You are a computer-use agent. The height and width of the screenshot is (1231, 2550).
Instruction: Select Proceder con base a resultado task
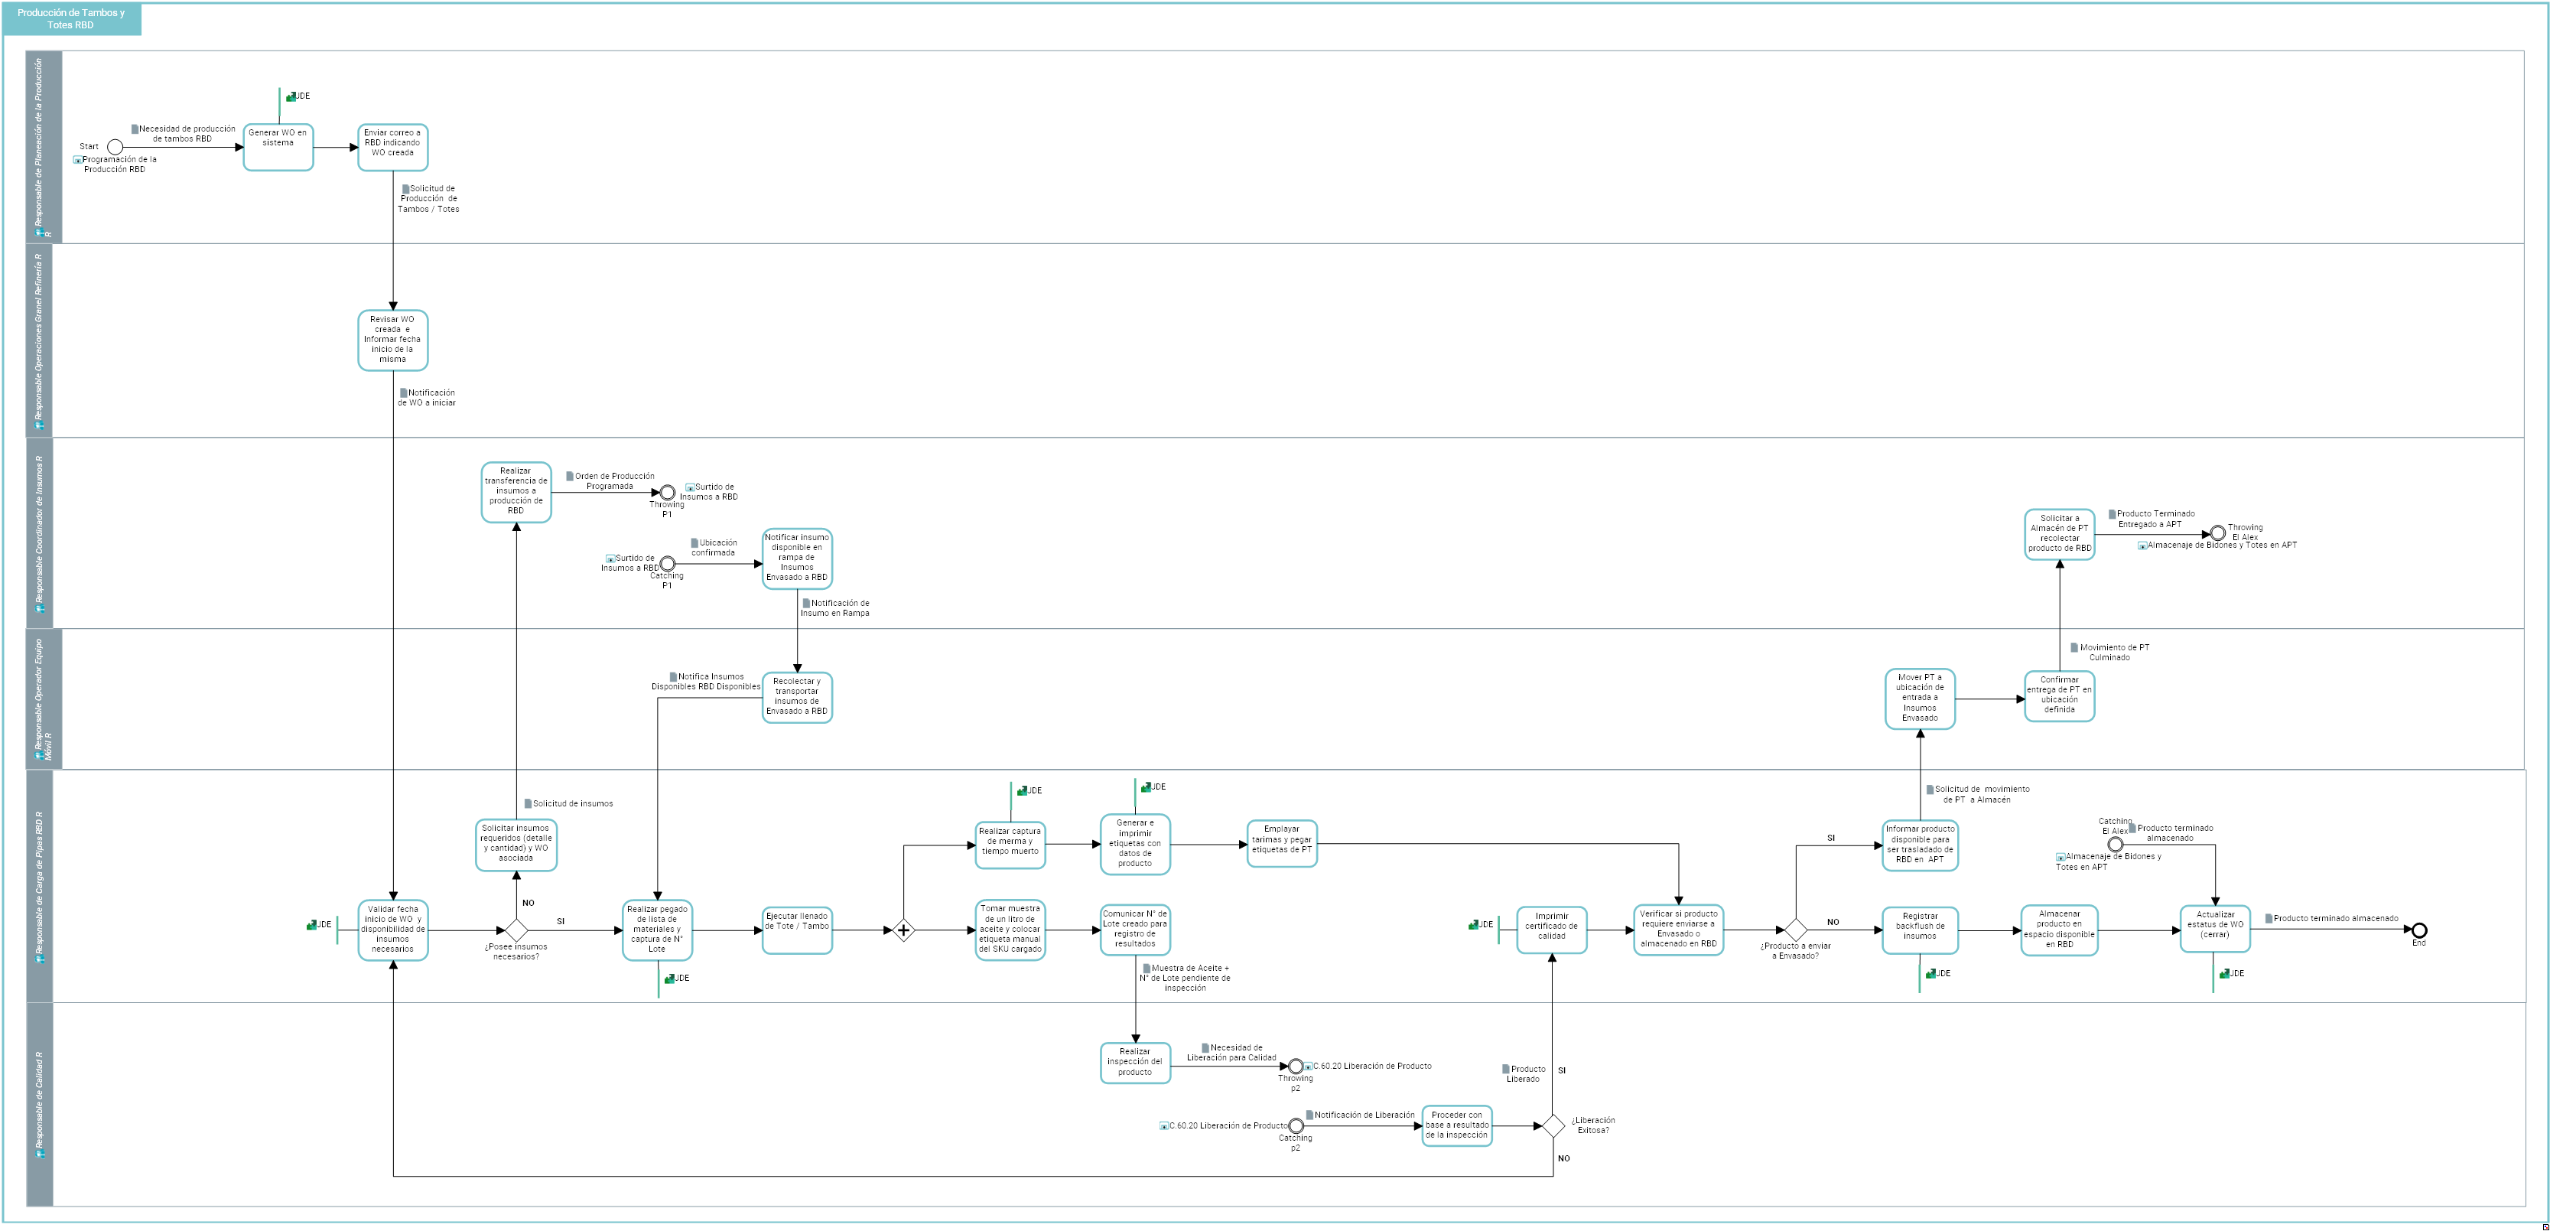pyautogui.click(x=1457, y=1126)
